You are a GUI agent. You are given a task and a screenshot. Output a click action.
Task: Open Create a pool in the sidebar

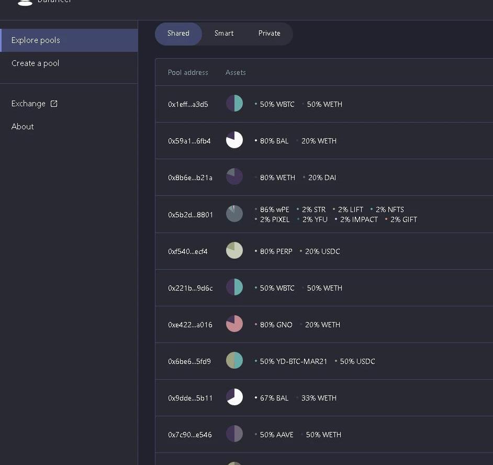(35, 63)
